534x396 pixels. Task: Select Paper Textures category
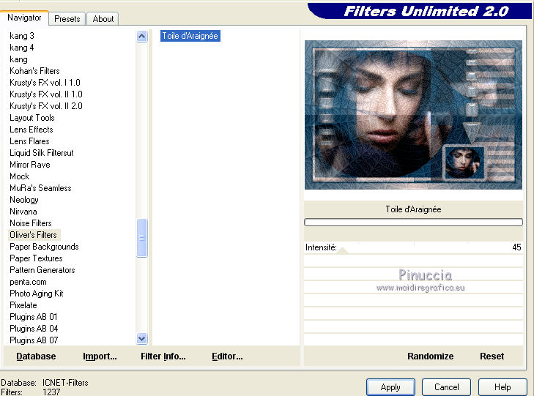(36, 258)
